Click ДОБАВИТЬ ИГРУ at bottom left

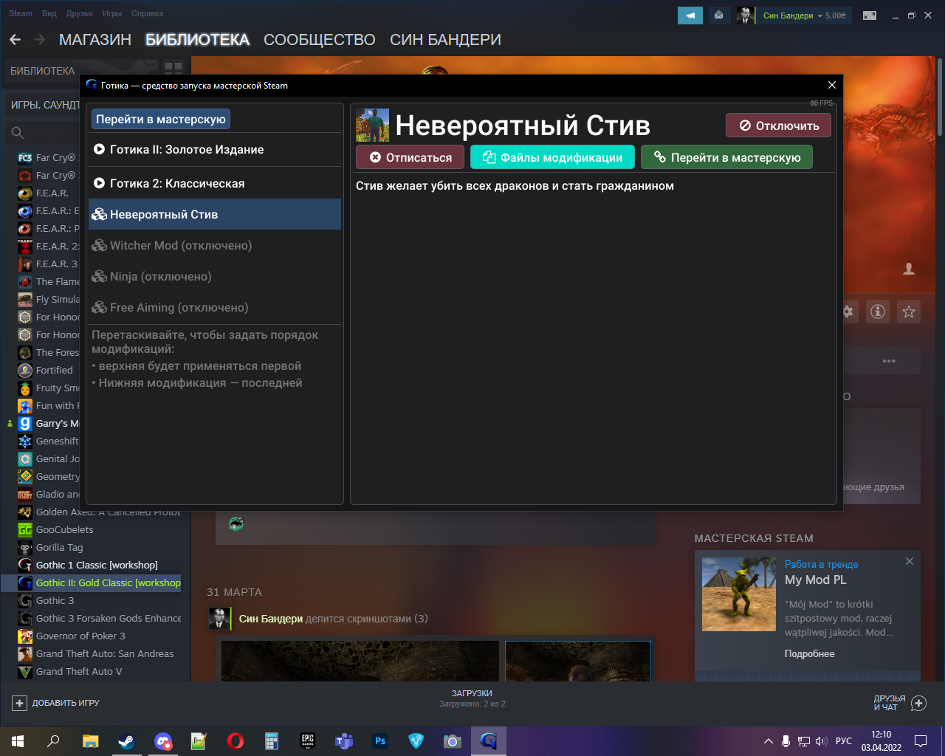[66, 704]
